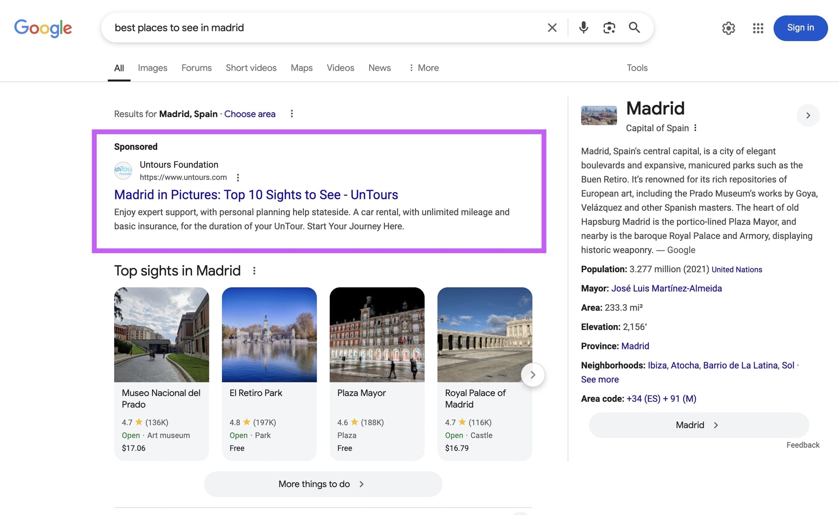Open the quick settings gear icon
The width and height of the screenshot is (839, 515).
729,28
